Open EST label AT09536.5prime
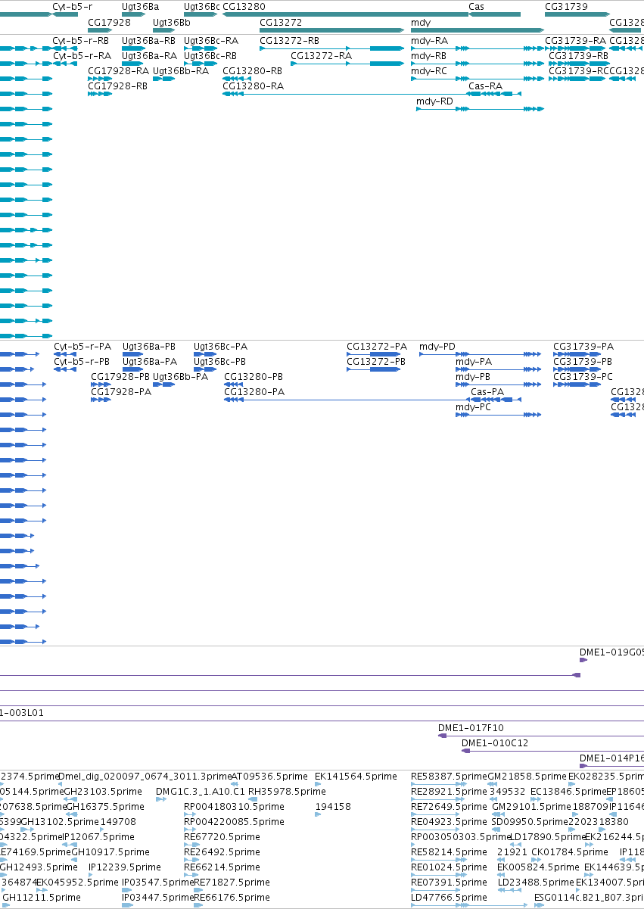This screenshot has height=909, width=644. tap(269, 776)
